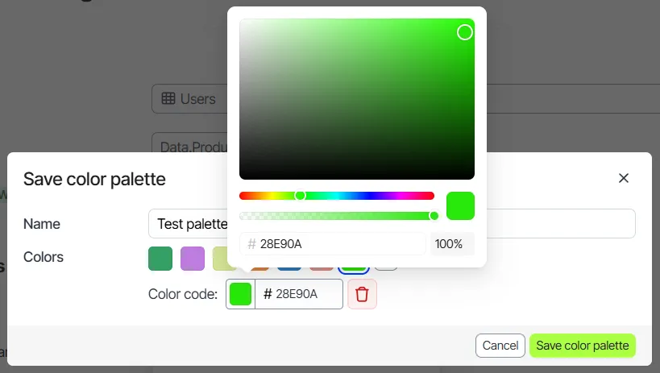The image size is (660, 373).
Task: Click the Data.Produ field in background
Action: [189, 143]
